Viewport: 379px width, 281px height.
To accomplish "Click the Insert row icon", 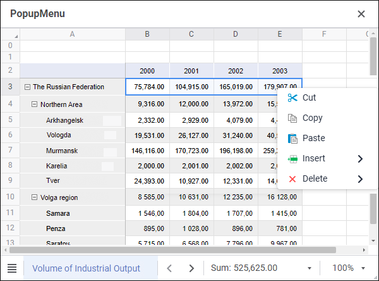I will (292, 158).
